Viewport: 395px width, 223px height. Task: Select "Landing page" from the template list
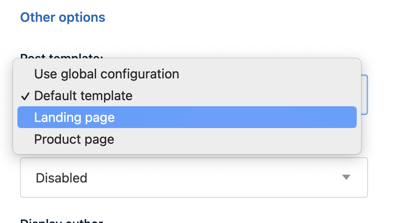pos(74,118)
